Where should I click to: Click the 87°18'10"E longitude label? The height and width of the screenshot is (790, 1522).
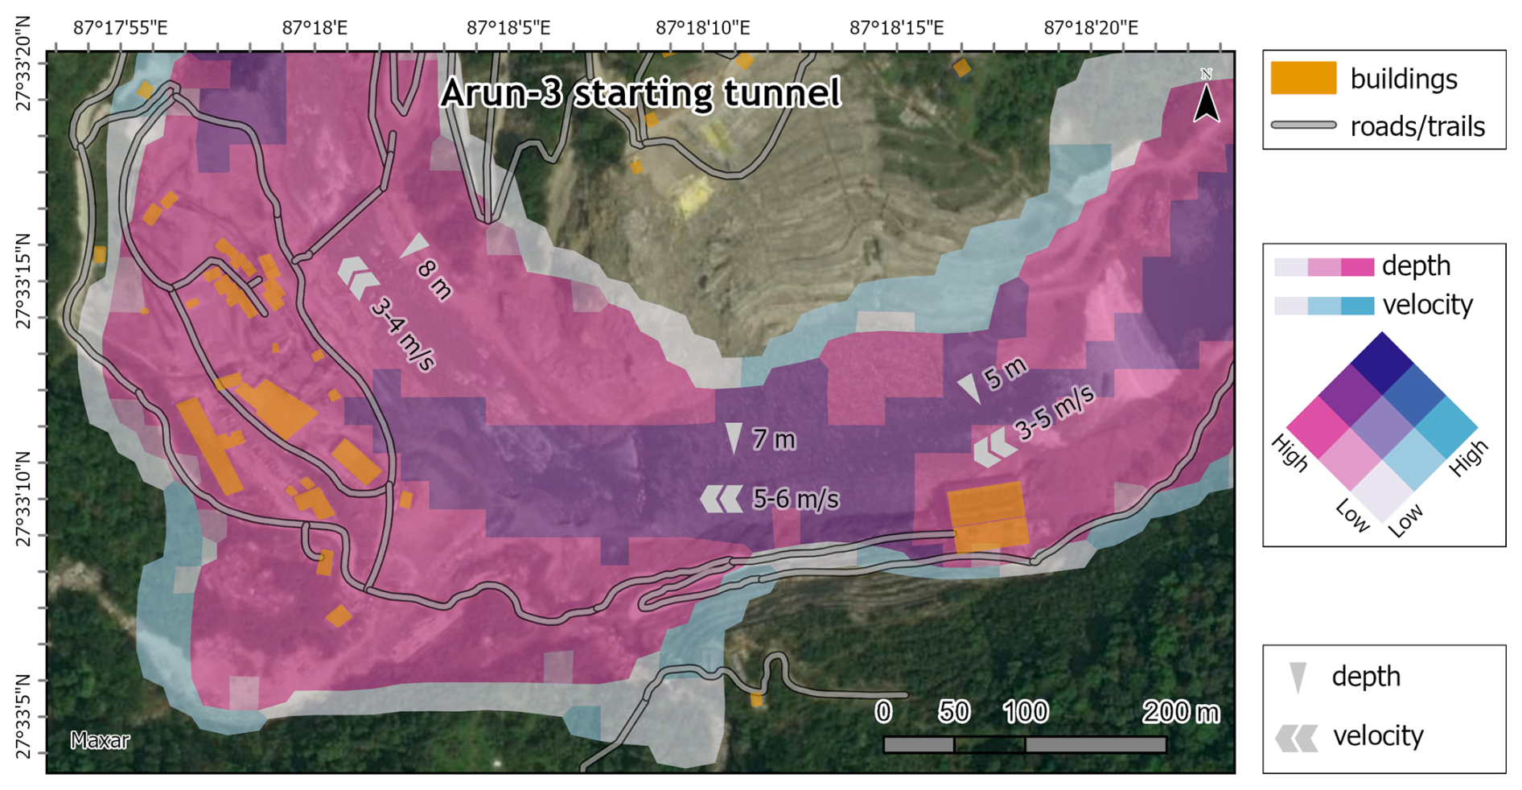[702, 28]
